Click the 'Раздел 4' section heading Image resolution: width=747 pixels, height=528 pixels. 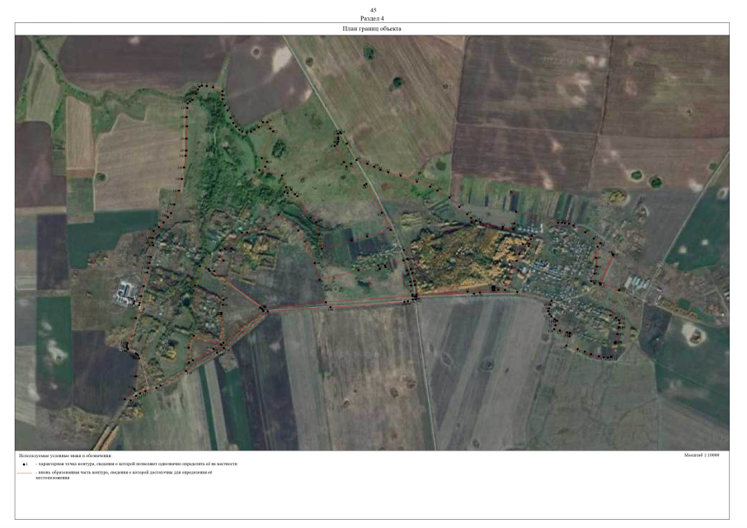(373, 17)
